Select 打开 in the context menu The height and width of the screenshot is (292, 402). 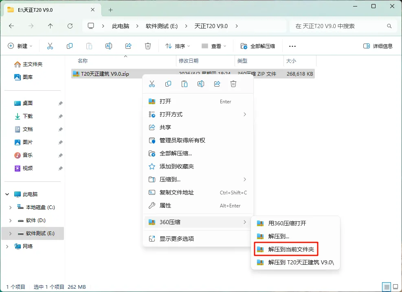pos(198,101)
